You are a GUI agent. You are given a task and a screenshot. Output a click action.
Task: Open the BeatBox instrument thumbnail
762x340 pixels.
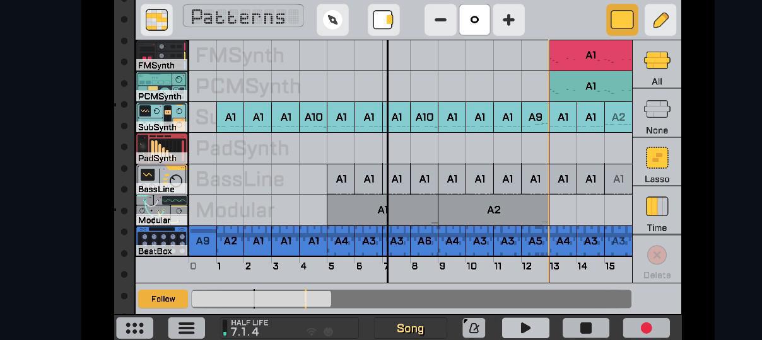pyautogui.click(x=162, y=241)
